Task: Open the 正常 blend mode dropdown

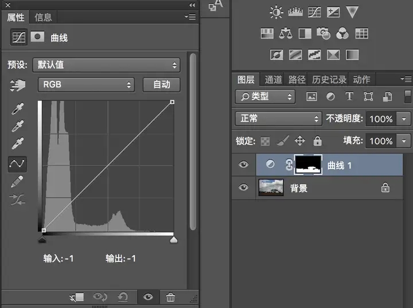Action: pyautogui.click(x=278, y=119)
